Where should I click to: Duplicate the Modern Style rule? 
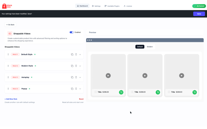click(x=72, y=66)
